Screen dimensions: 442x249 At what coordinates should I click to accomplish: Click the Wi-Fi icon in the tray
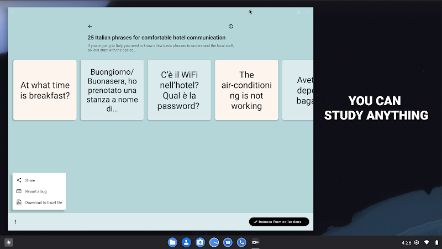click(x=427, y=242)
